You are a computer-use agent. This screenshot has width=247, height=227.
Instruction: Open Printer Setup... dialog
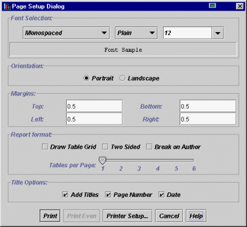click(x=127, y=216)
